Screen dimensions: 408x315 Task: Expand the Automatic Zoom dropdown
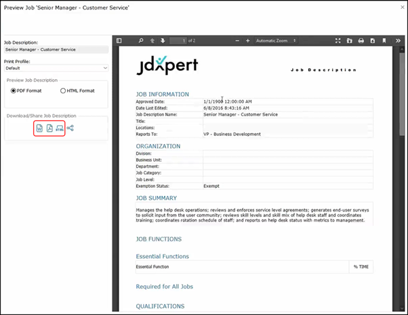(276, 41)
